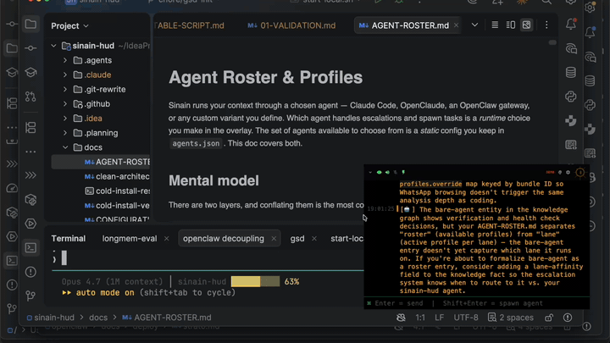Open cold-install-res file in project tree
This screenshot has height=343, width=610.
[117, 191]
